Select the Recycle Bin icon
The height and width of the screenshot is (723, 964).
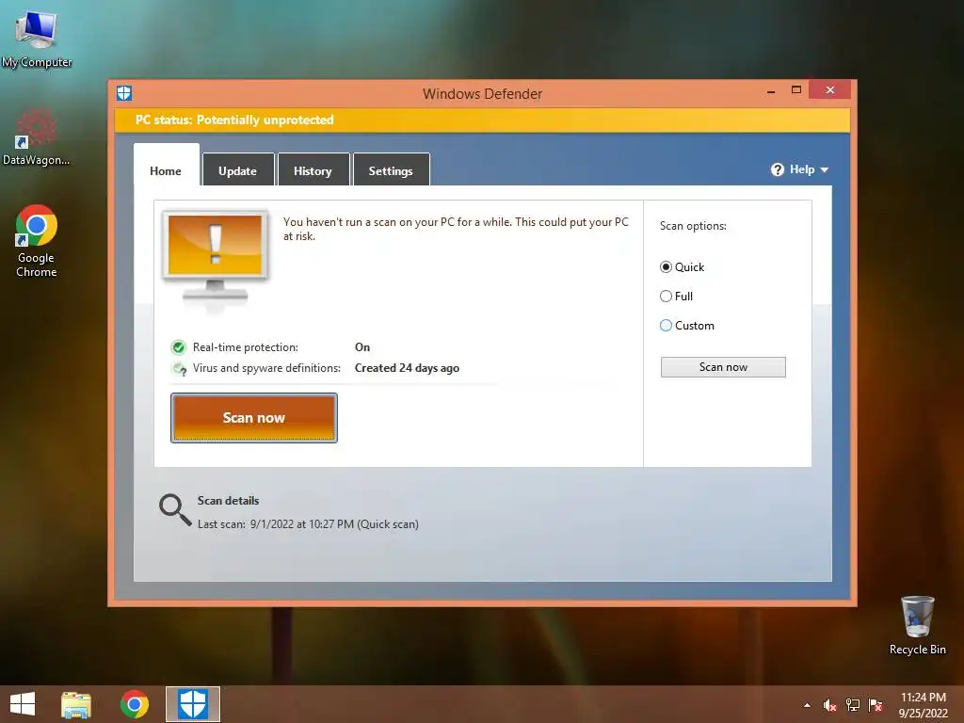tap(917, 625)
